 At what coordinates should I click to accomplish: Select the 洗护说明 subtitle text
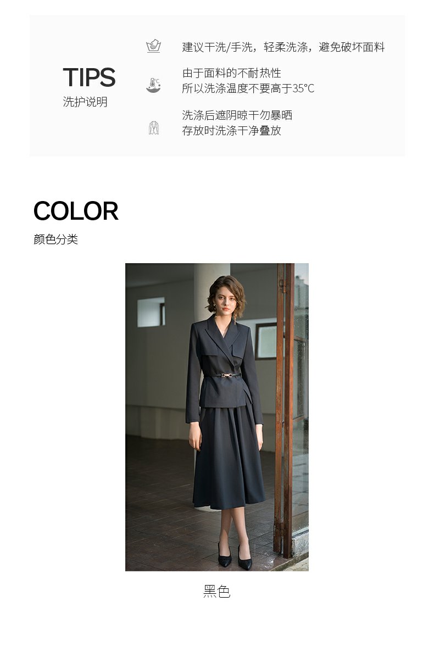point(85,102)
